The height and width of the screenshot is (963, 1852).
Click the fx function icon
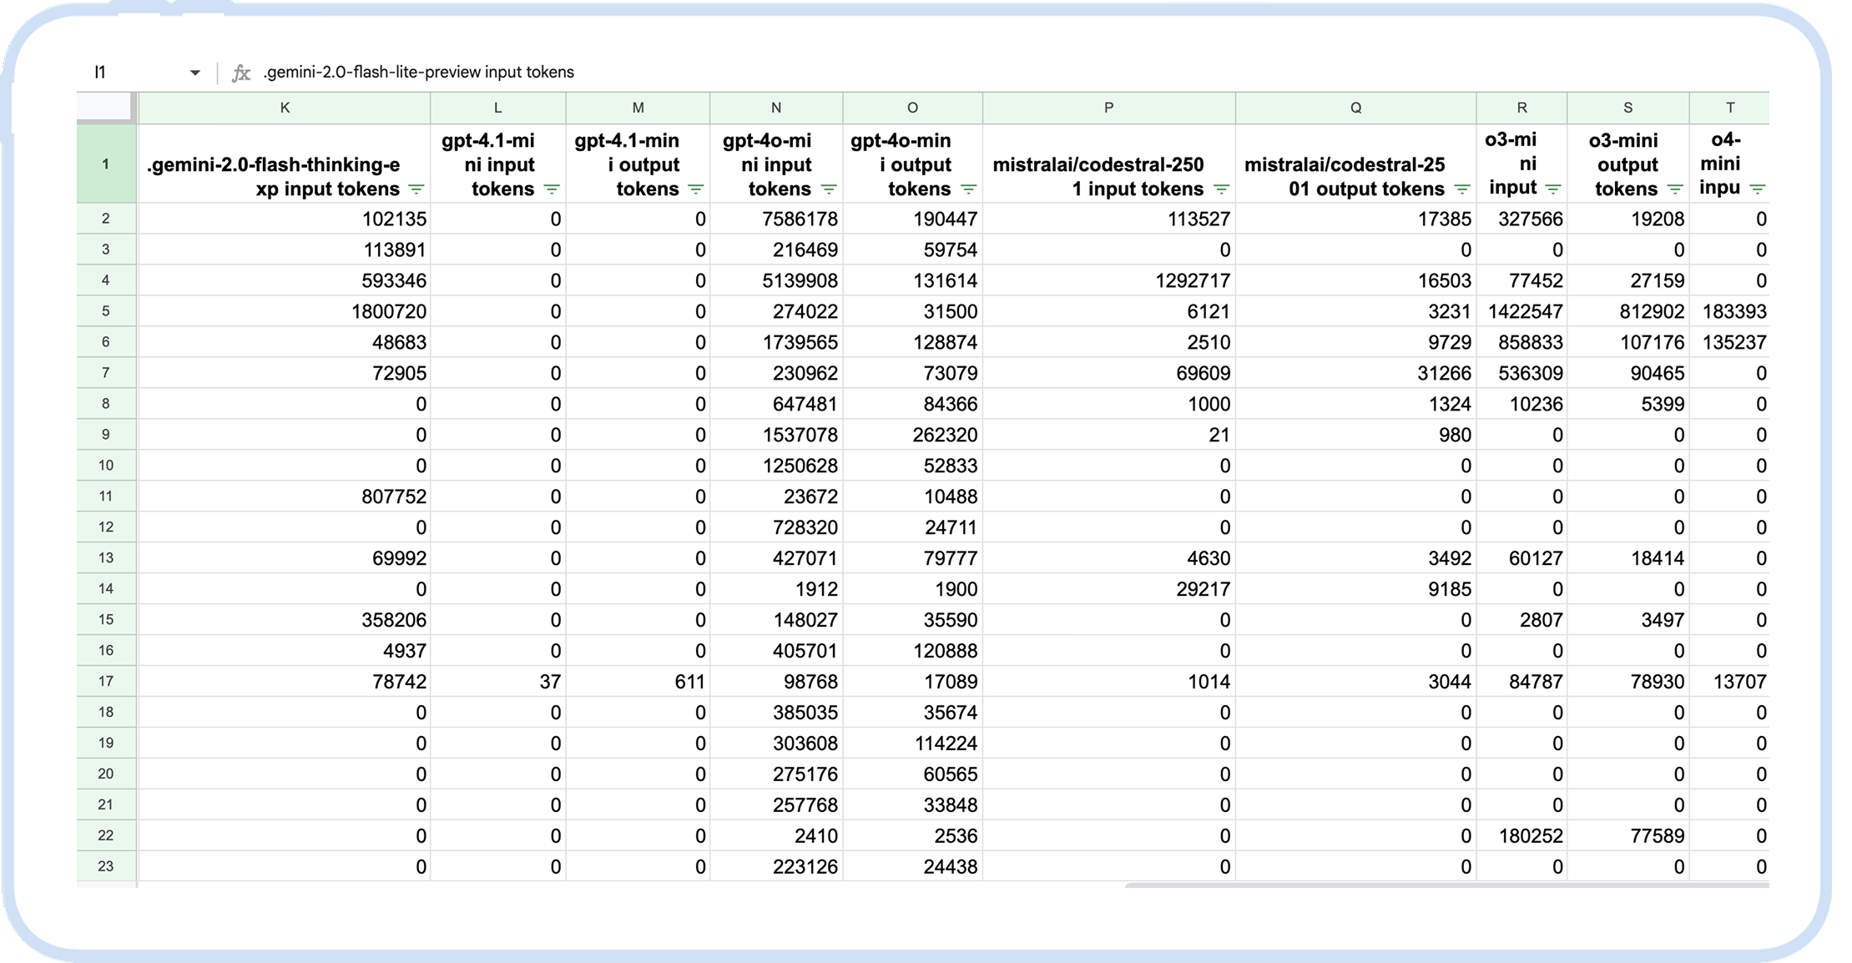[x=240, y=73]
